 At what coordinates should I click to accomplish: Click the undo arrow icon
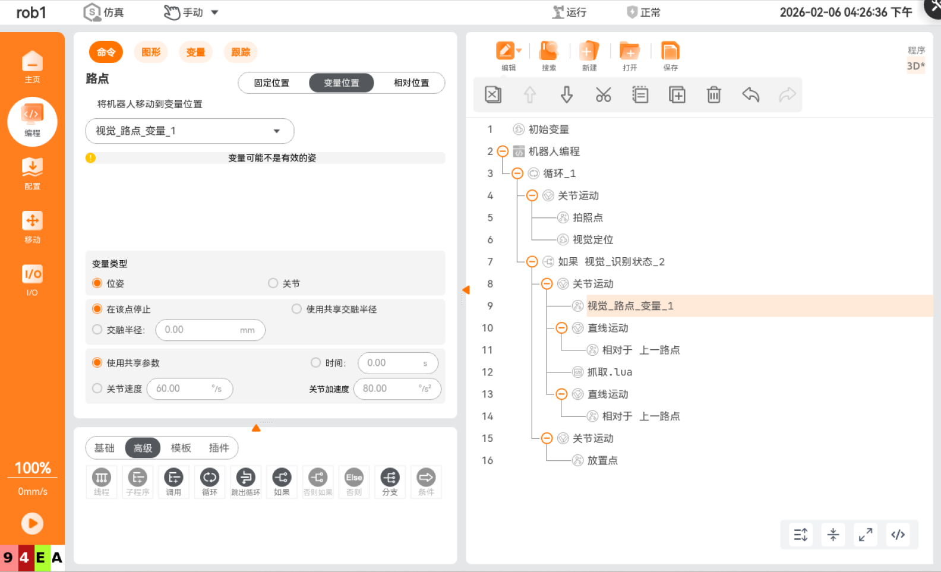pyautogui.click(x=750, y=94)
